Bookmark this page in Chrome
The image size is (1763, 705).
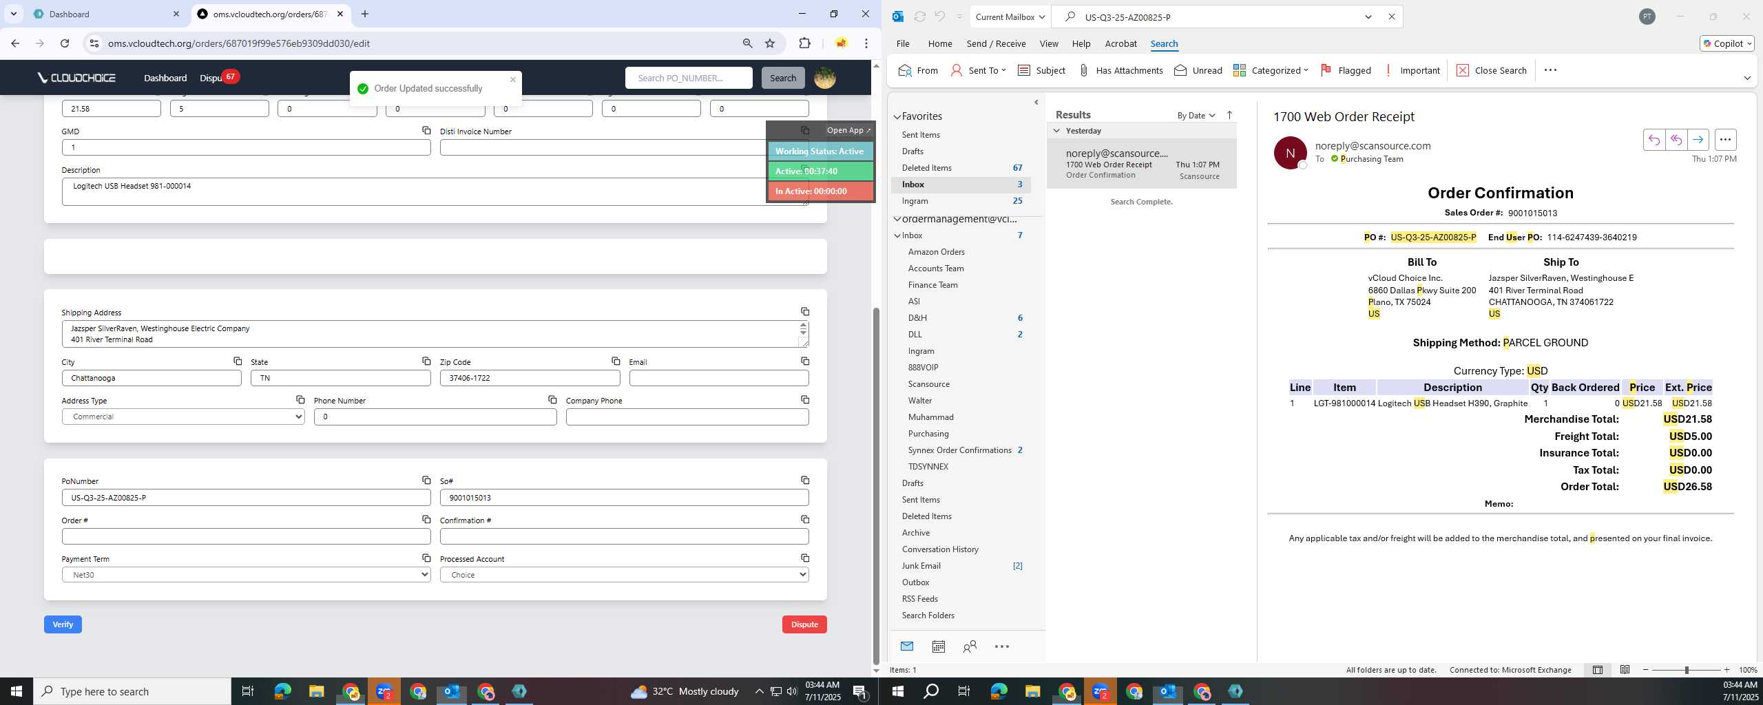tap(770, 43)
